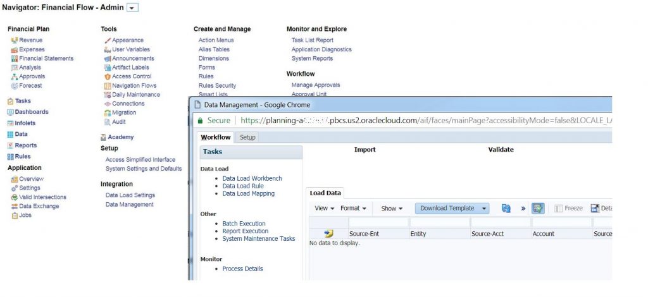Image resolution: width=648 pixels, height=297 pixels.
Task: Click the Account column header
Action: 561,233
